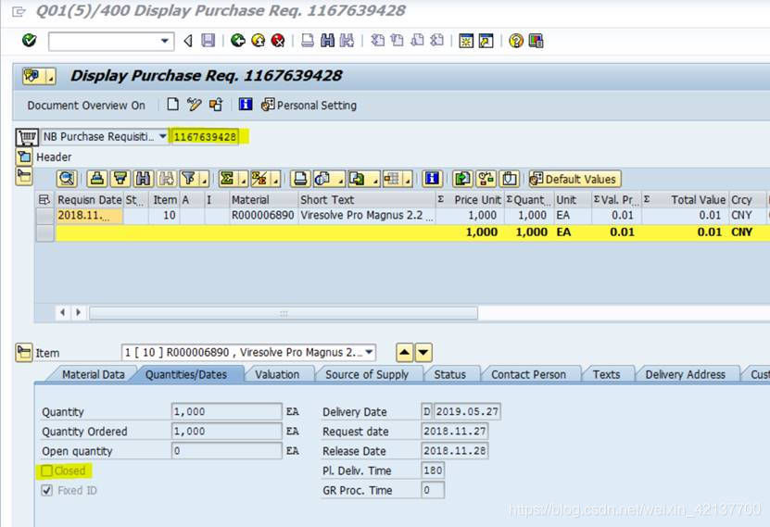
Task: Toggle the Fixed ID checkbox
Action: coord(46,490)
